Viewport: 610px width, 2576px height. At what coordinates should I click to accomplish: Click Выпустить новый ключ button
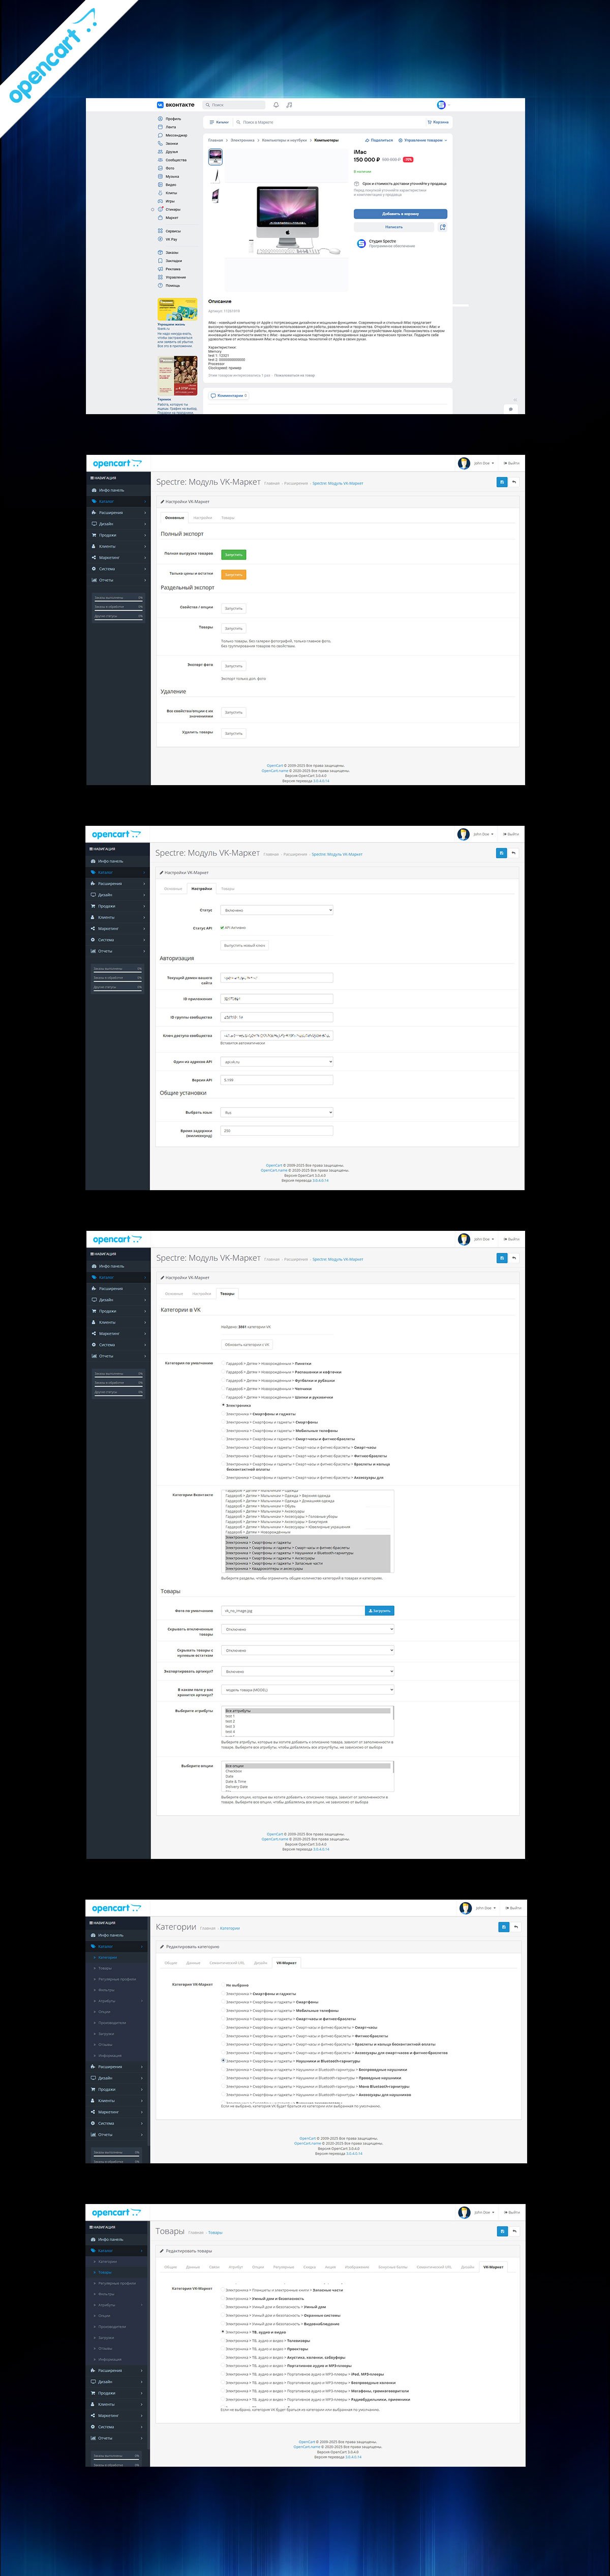coord(245,945)
